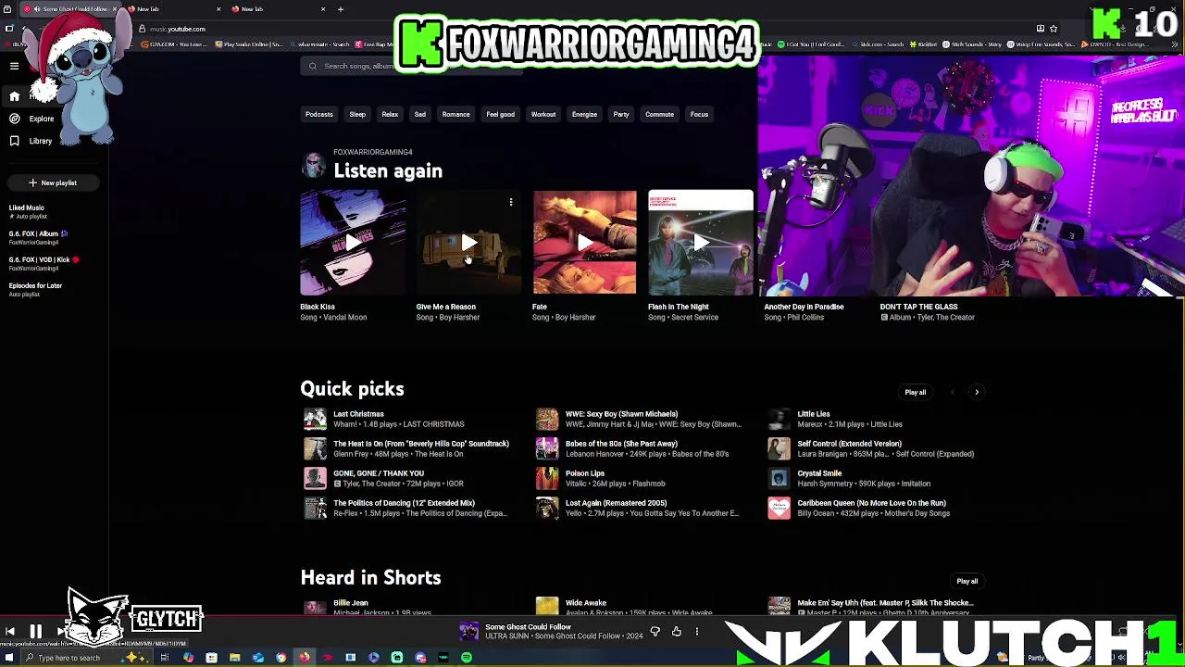Image resolution: width=1185 pixels, height=667 pixels.
Task: Click the Caribbean Queen song thumbnail
Action: pyautogui.click(x=780, y=508)
